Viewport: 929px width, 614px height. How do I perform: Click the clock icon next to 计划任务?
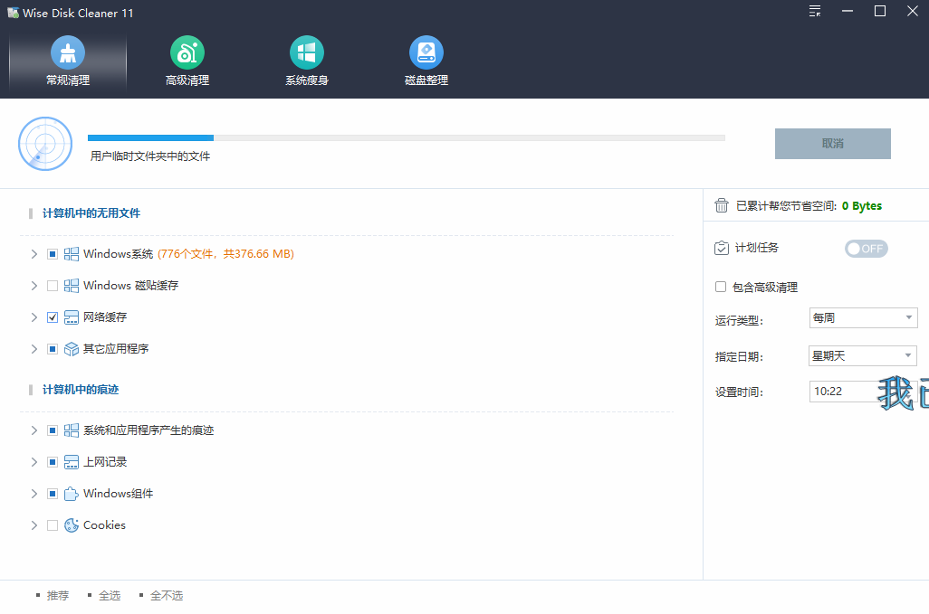point(721,248)
